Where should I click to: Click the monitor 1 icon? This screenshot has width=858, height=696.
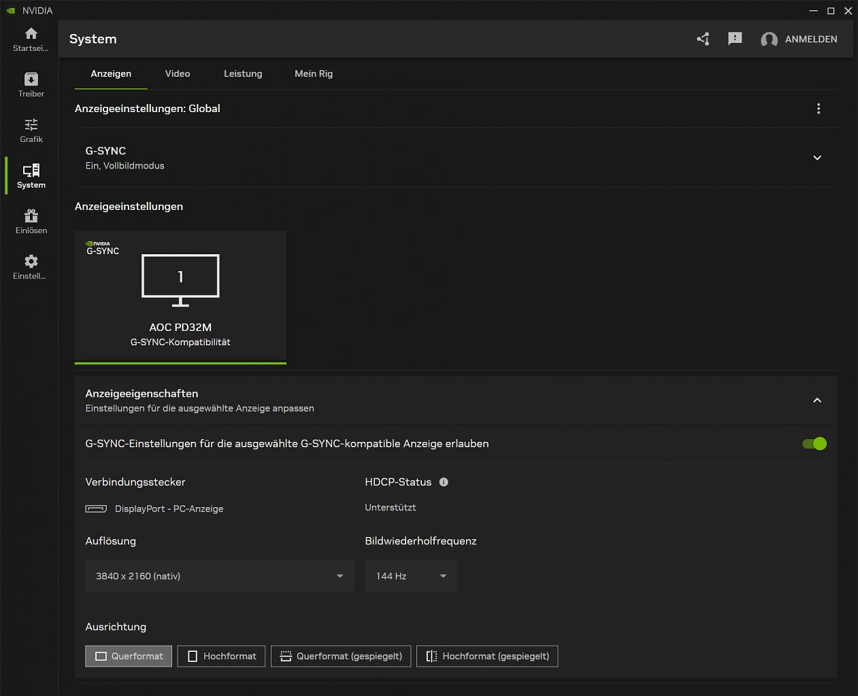click(180, 280)
